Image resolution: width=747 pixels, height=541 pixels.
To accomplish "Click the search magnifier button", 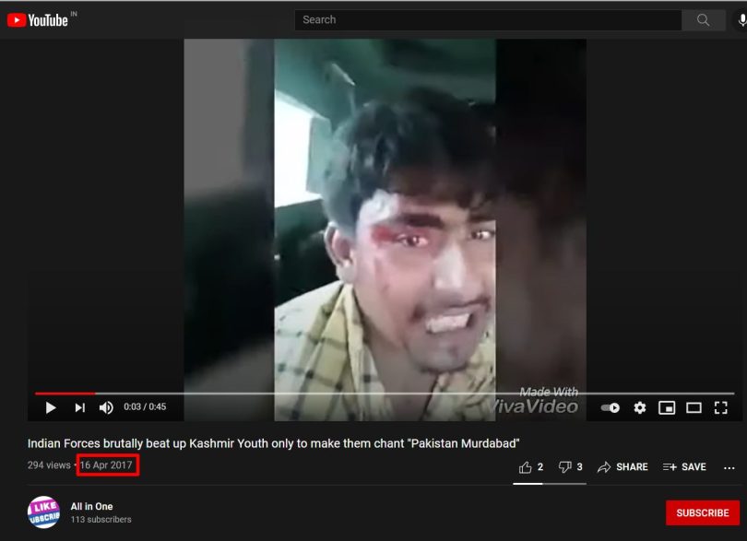I will click(x=703, y=20).
